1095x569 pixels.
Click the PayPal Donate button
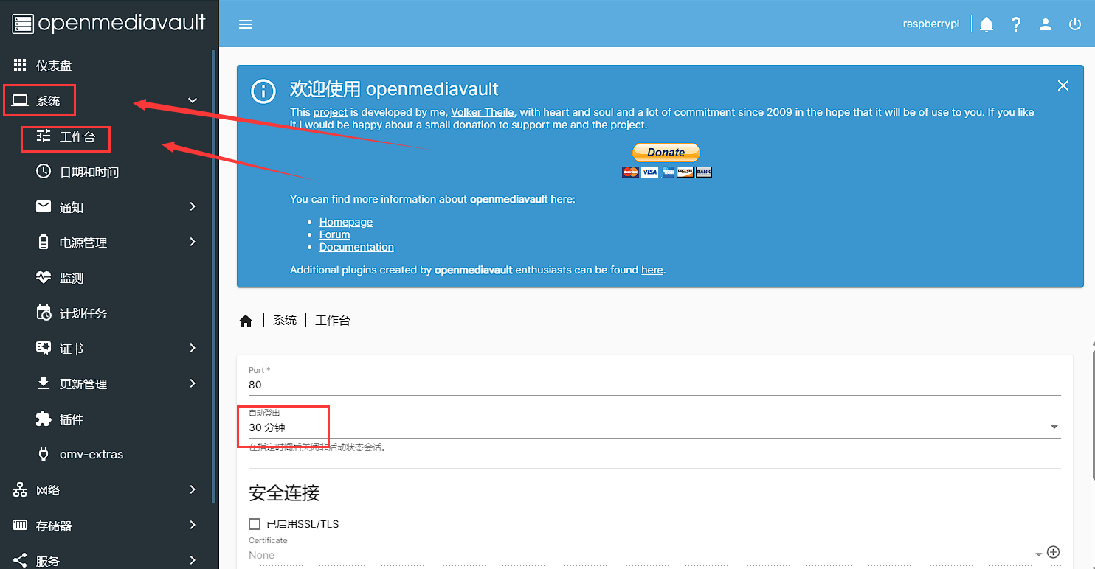pos(666,152)
